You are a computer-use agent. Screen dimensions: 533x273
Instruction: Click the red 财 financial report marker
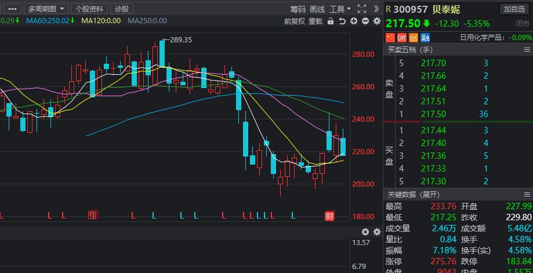click(329, 216)
